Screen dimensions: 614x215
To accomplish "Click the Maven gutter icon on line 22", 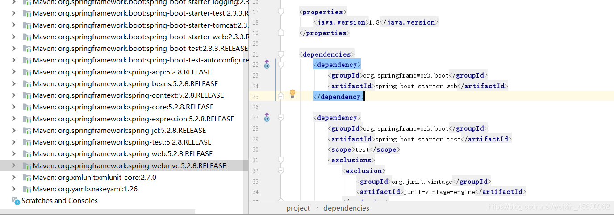I will 267,64.
